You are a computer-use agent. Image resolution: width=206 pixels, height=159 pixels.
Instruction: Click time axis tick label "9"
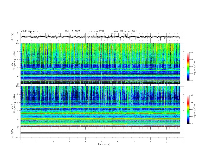point(166,142)
